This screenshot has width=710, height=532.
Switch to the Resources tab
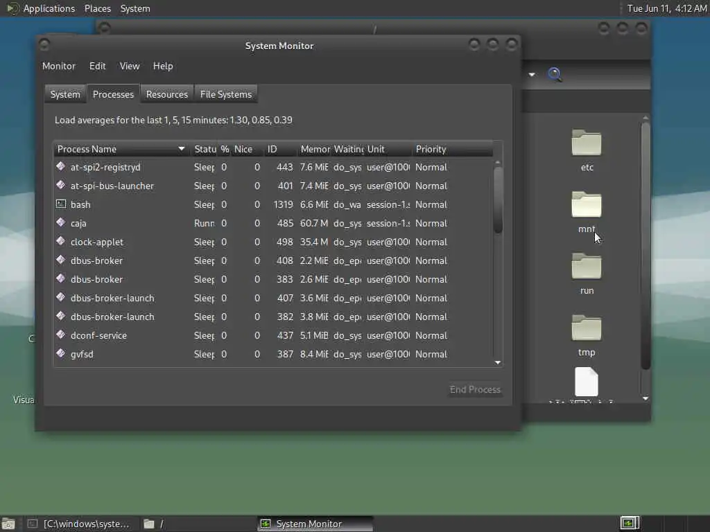[166, 94]
